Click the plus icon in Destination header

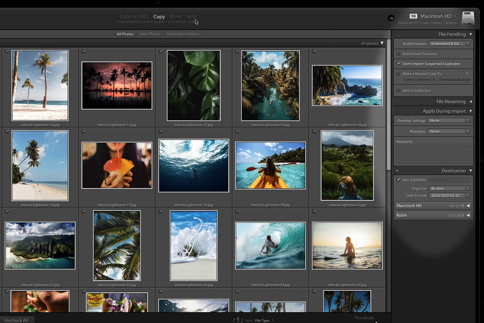coord(397,171)
